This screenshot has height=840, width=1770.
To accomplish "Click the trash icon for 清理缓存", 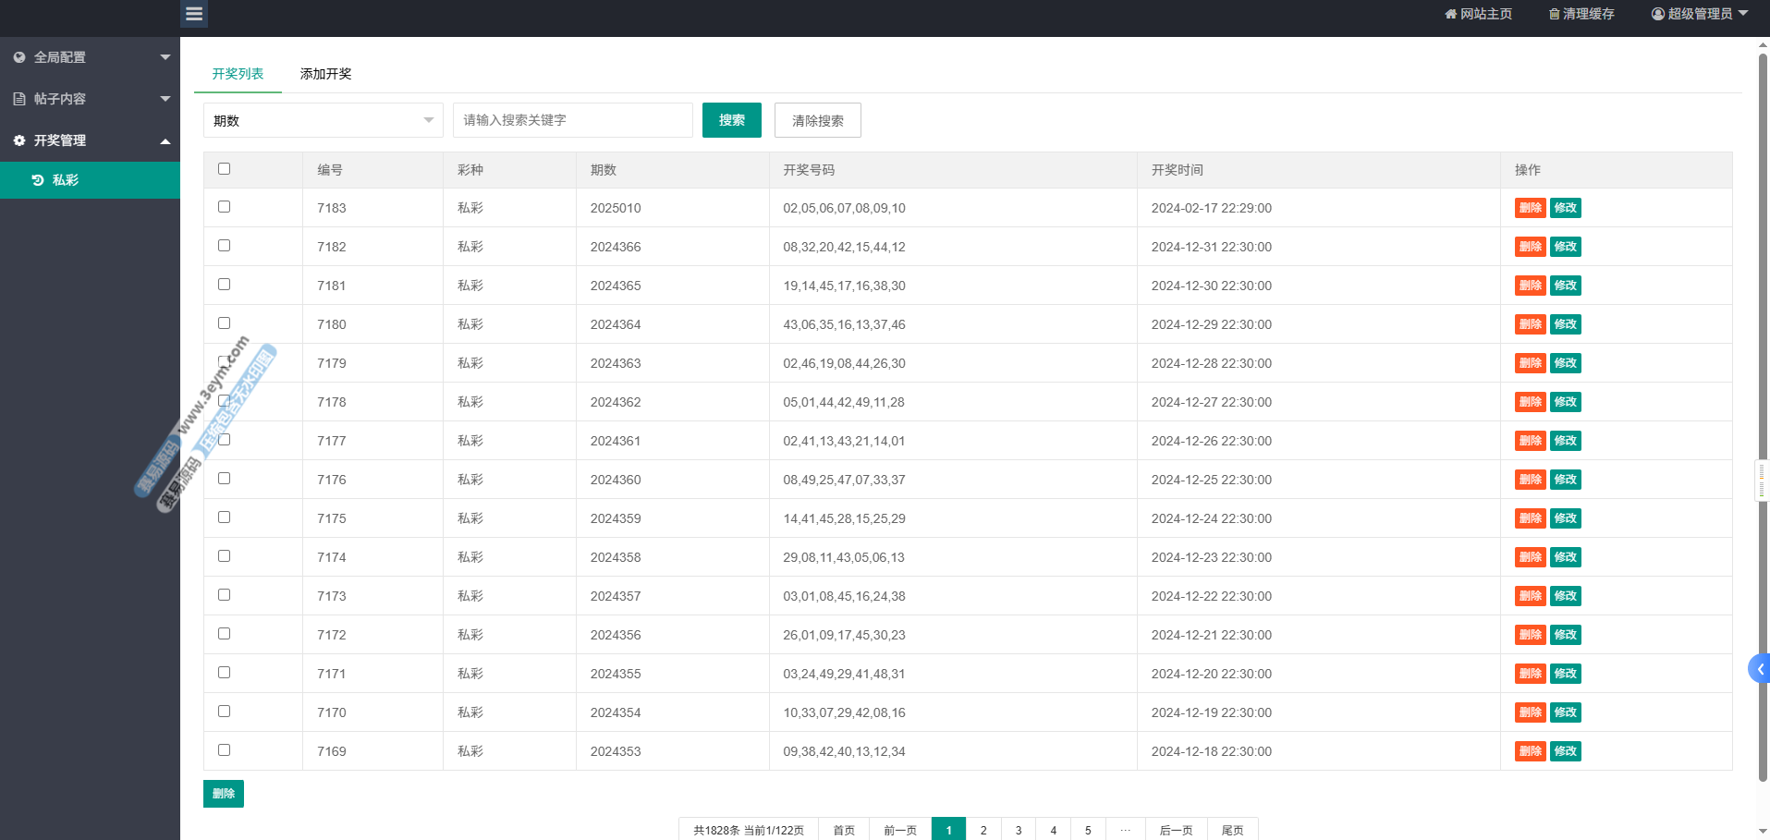I will click(x=1554, y=14).
